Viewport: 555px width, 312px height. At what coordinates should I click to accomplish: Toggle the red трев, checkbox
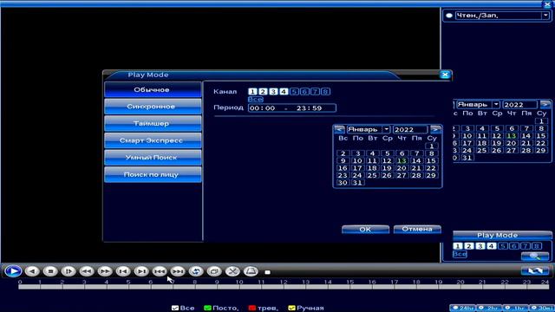(252, 309)
